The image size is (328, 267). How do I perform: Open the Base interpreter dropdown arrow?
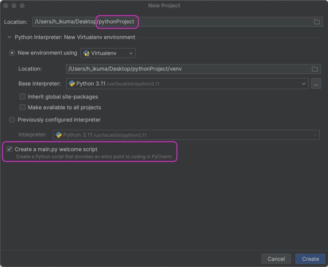point(304,84)
